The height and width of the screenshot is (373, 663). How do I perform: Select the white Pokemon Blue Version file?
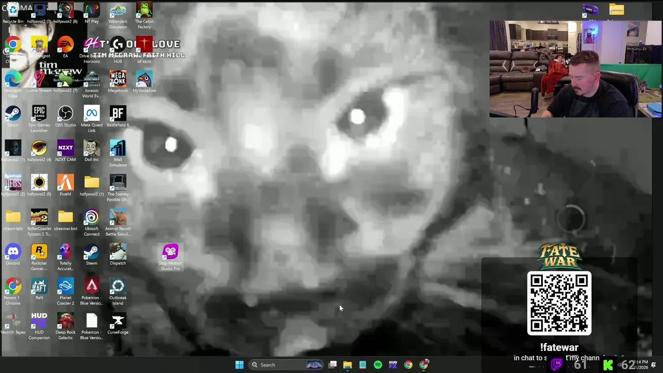(92, 327)
